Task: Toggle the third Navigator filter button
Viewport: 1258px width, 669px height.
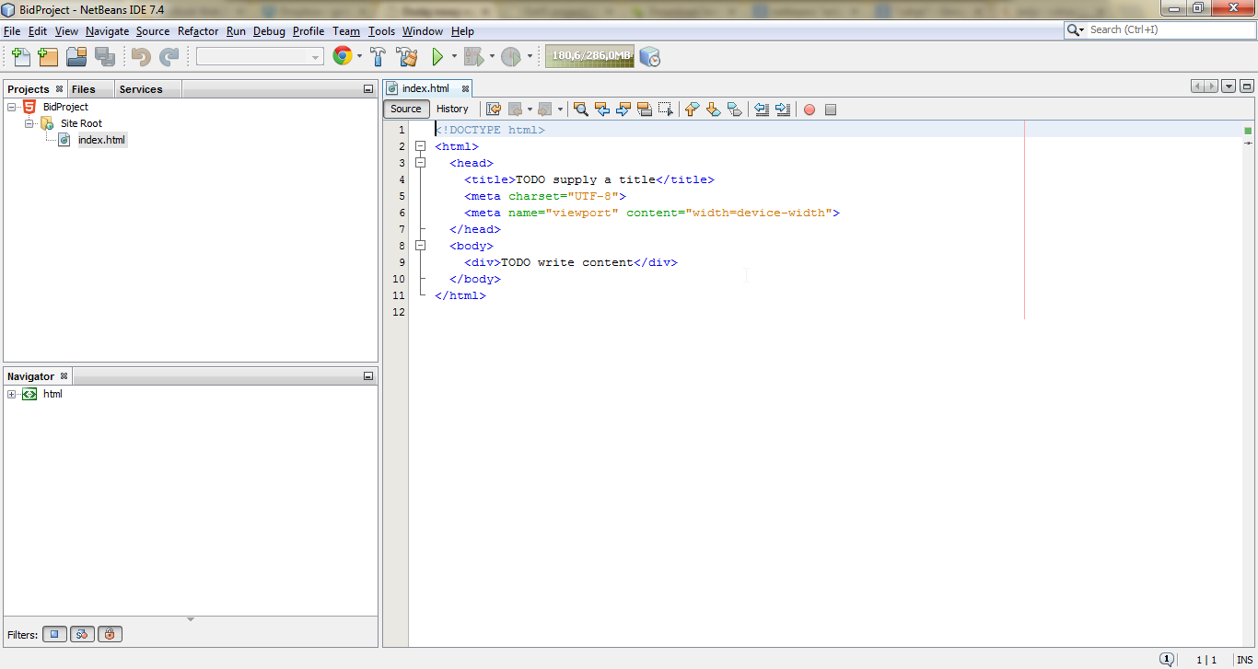Action: 110,634
